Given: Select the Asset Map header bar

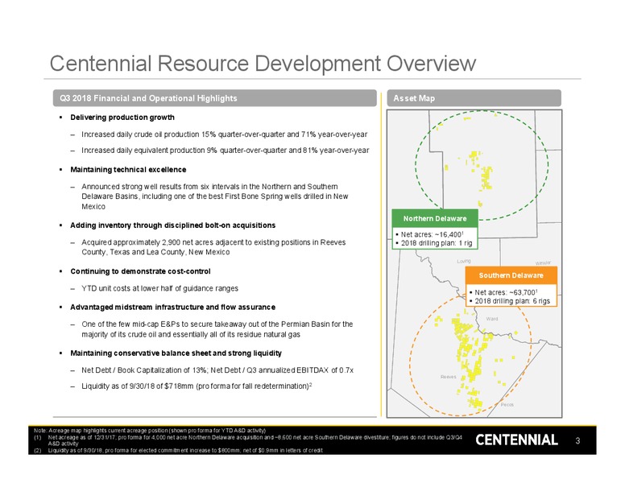Looking at the screenshot, I should tap(474, 98).
